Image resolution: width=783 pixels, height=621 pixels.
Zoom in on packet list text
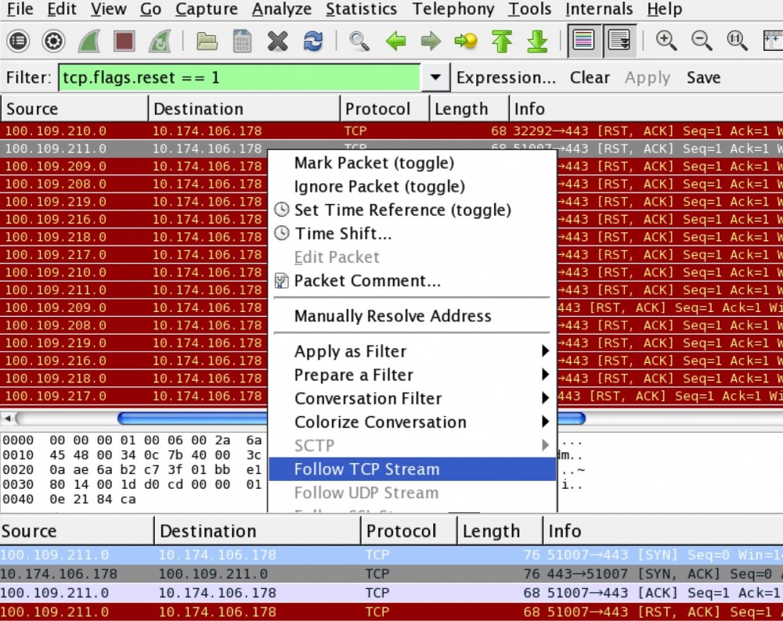(666, 41)
